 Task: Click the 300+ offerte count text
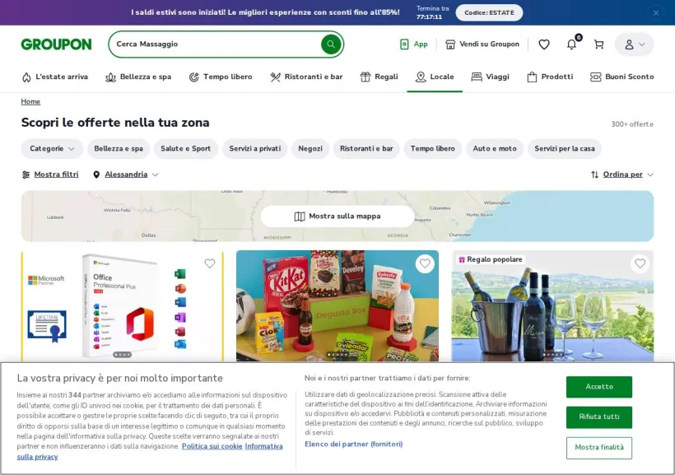point(632,124)
